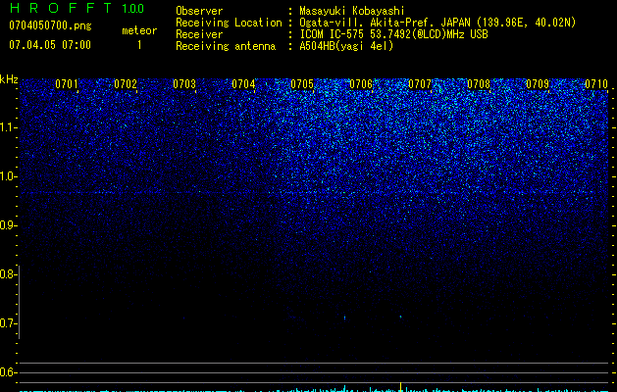The image size is (617, 392).
Task: Click the ICOM IC-575 receiver text
Action: (x=394, y=34)
